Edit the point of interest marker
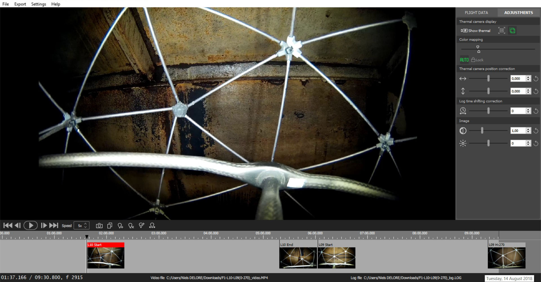Viewport: 541px width, 282px height. point(142,226)
